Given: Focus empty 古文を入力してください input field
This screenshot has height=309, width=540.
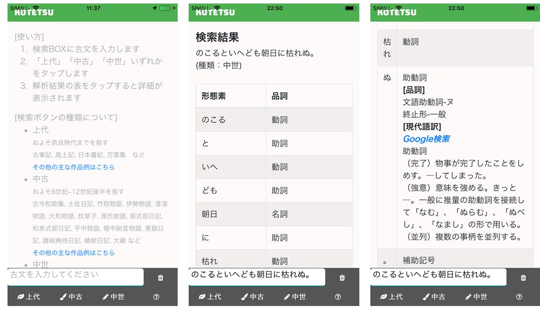Looking at the screenshot, I should click(x=75, y=276).
